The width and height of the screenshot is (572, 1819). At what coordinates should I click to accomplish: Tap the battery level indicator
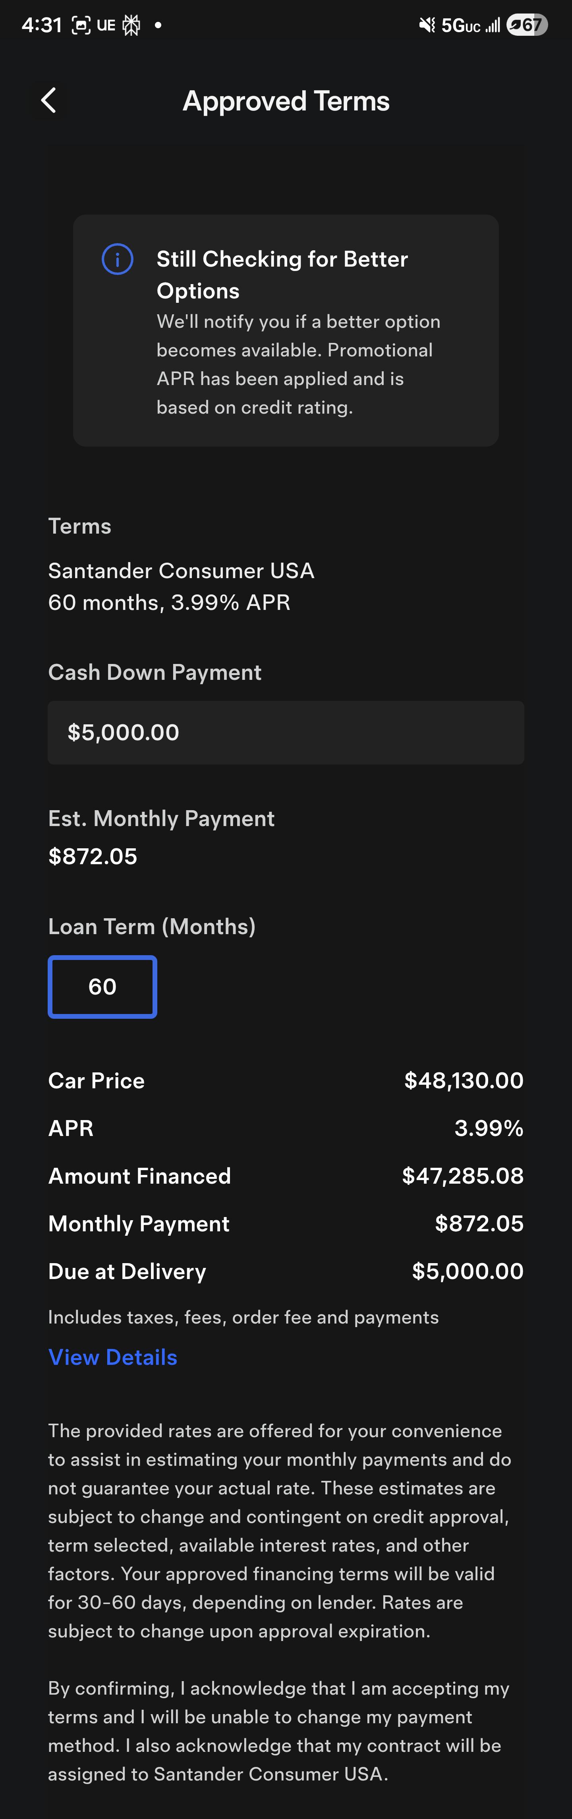coord(527,25)
